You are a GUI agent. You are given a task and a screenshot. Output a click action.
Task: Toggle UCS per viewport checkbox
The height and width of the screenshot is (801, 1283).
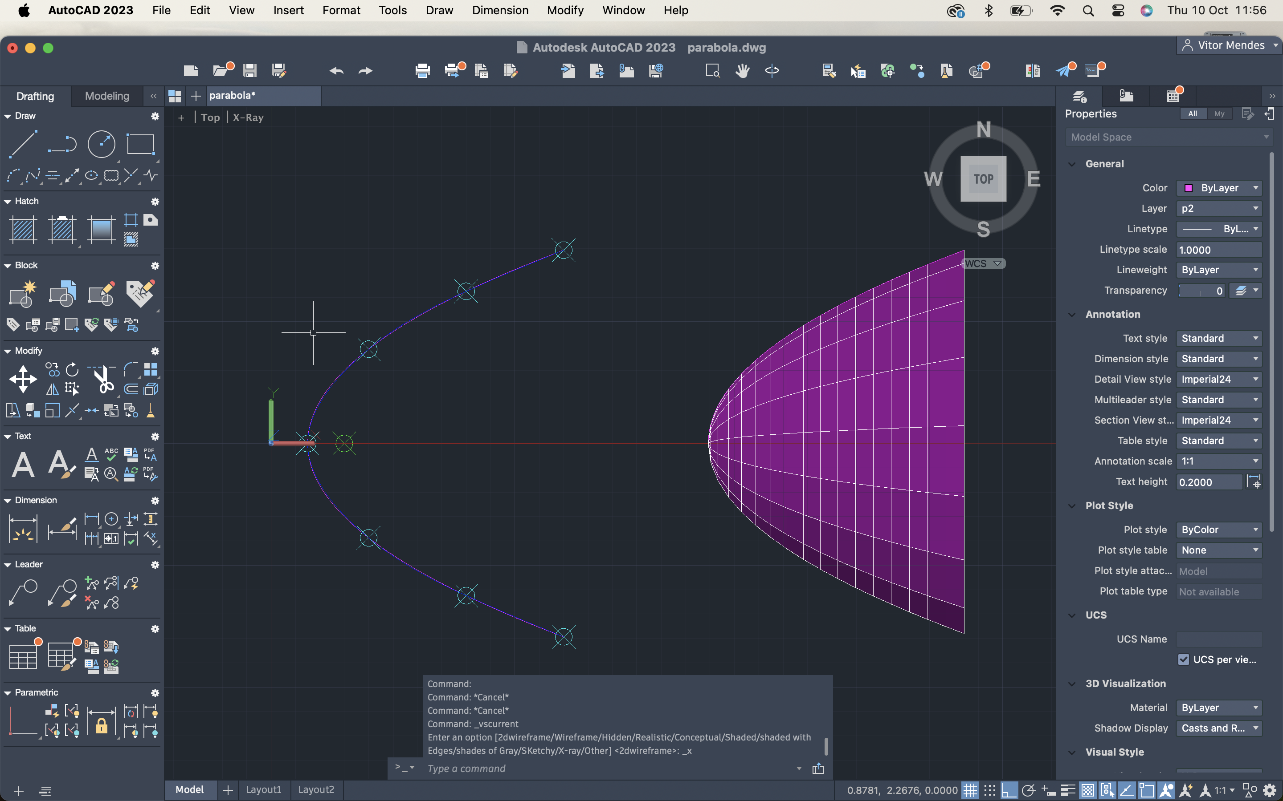click(1183, 659)
